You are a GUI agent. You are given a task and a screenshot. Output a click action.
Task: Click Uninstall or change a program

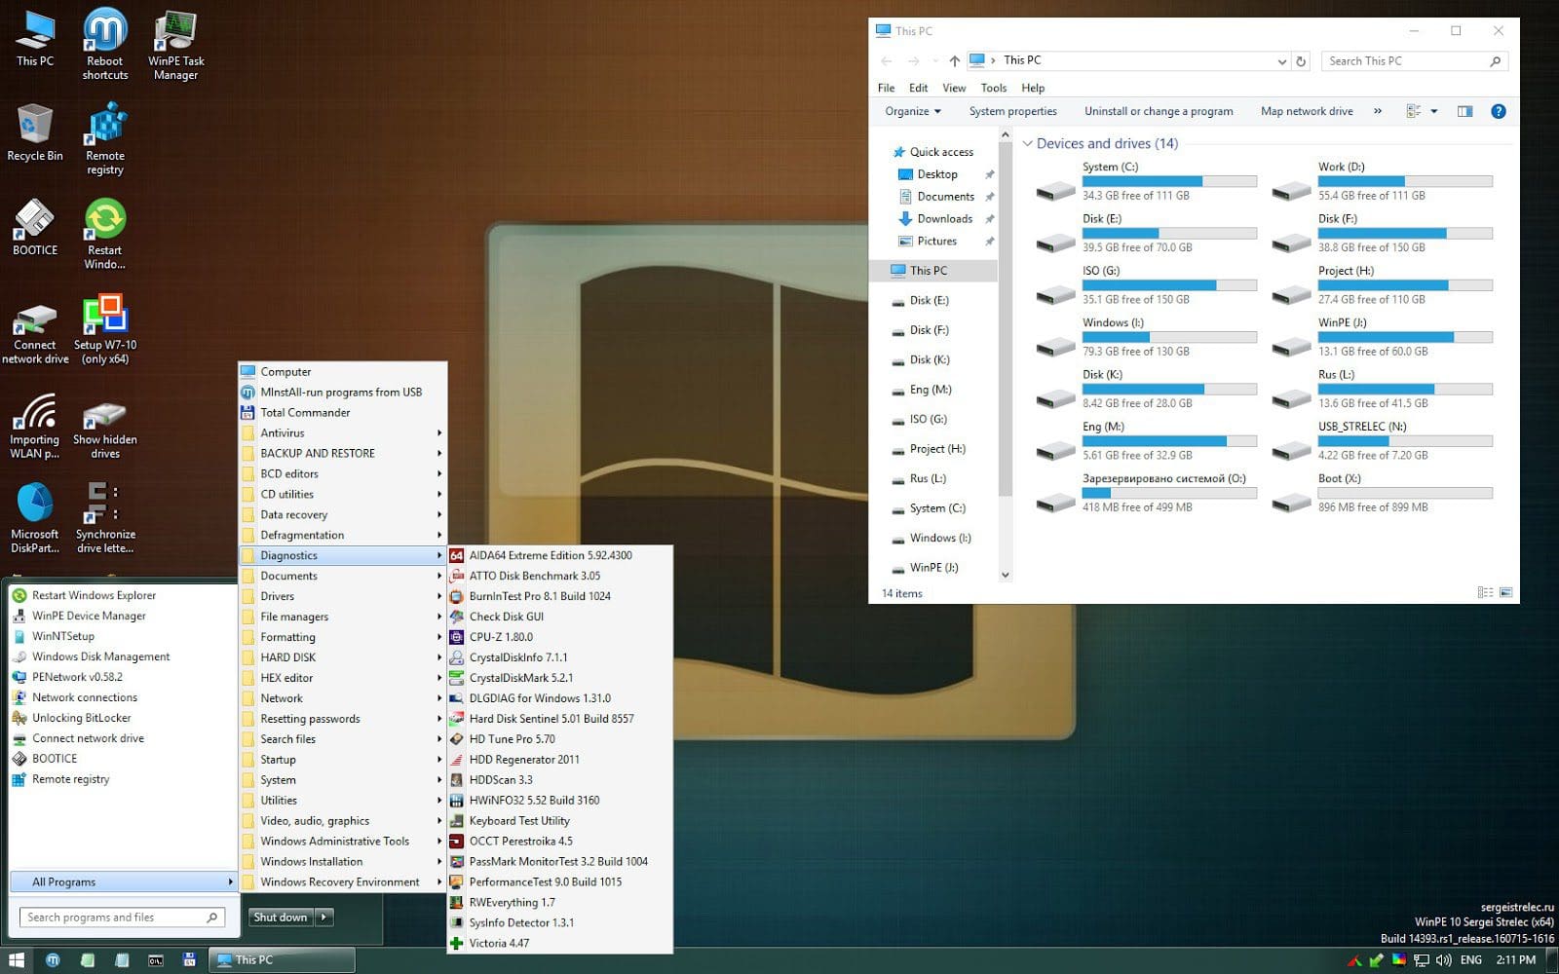1159,111
